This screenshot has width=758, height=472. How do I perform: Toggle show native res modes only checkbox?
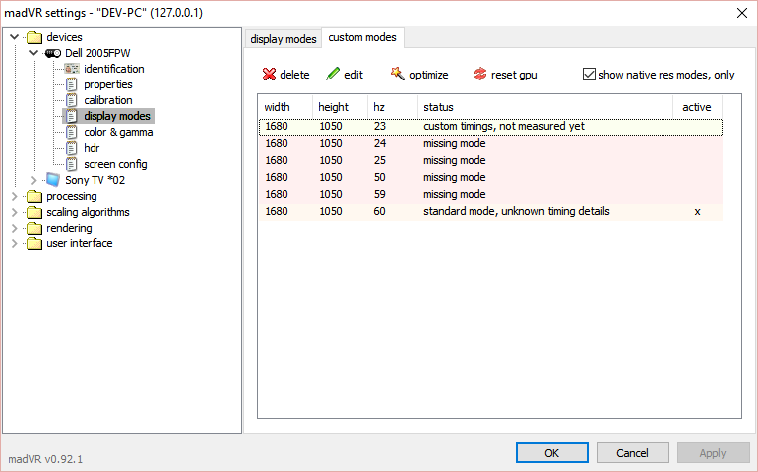click(x=589, y=75)
